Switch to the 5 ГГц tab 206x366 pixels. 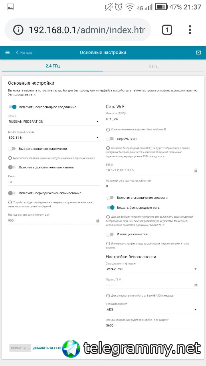pos(154,66)
